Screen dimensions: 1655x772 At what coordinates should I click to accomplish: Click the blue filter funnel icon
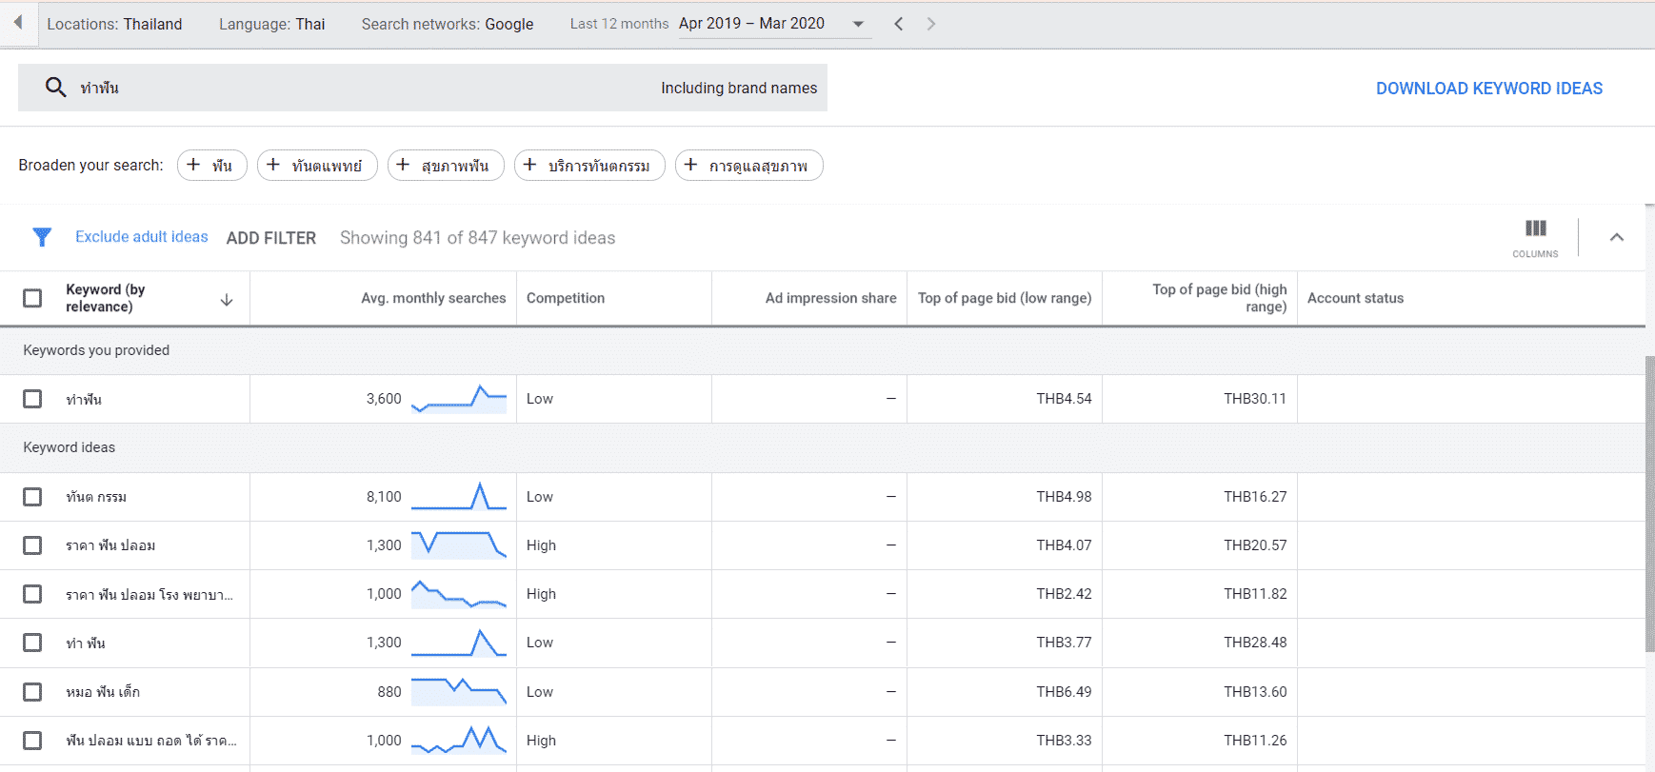(x=42, y=237)
